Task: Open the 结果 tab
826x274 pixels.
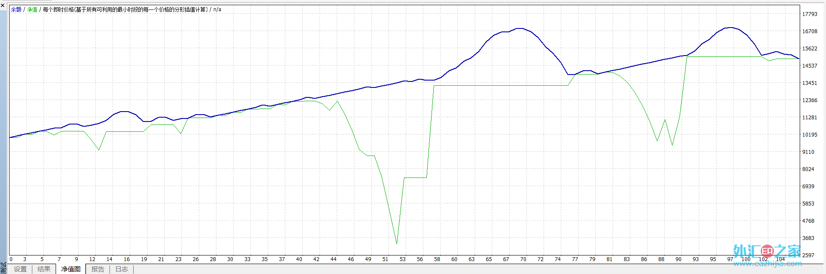Action: [x=44, y=269]
